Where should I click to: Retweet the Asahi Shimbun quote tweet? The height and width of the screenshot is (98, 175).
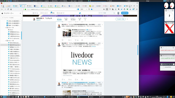(69, 40)
